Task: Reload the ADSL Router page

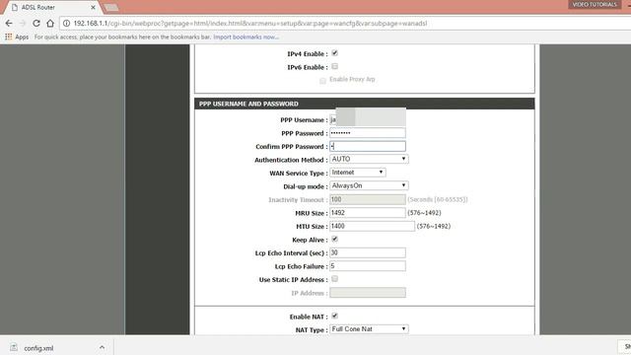Action: [x=36, y=24]
